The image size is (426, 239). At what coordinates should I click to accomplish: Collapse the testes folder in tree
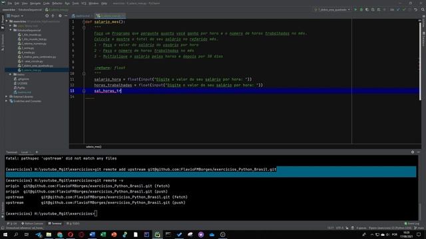[11, 74]
